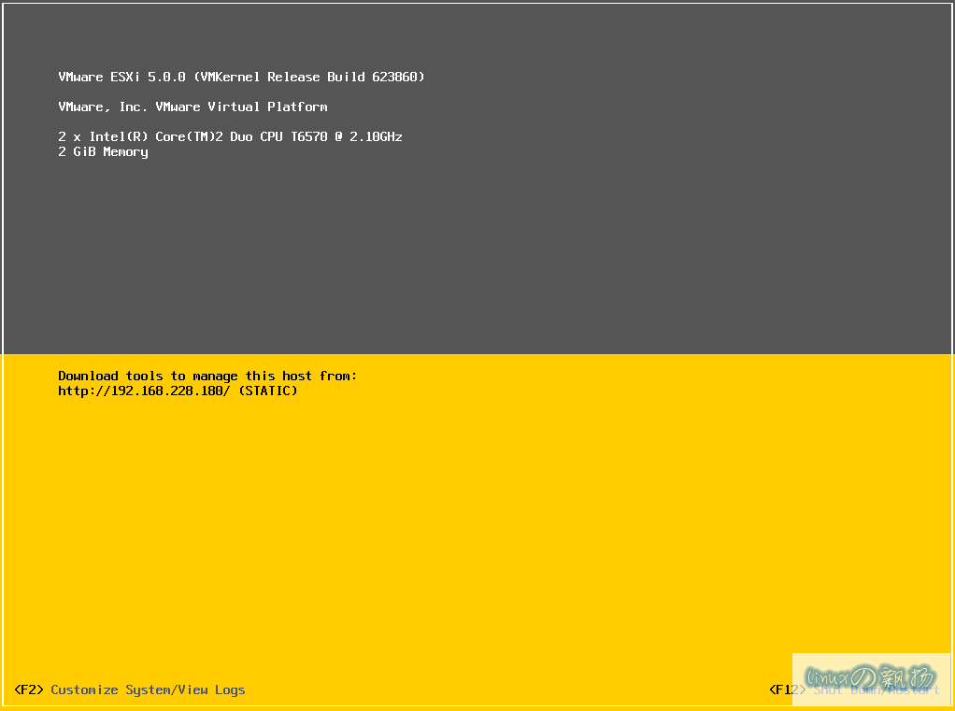The height and width of the screenshot is (711, 955).
Task: Select the VMware Virtual Platform label
Action: (x=241, y=107)
